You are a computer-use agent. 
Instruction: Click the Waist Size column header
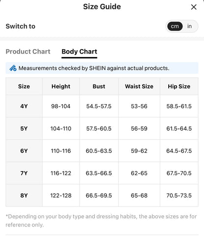[x=139, y=87]
